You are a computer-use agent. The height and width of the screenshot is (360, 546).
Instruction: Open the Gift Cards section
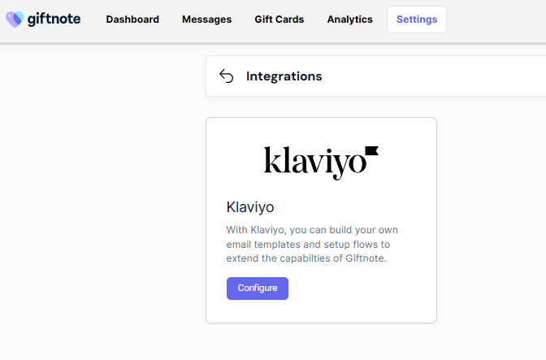[x=279, y=20]
